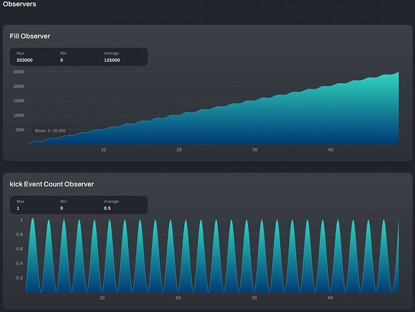Screen dimensions: 415x312
Task: Click the kick Event Count Average value 0.5
Action: click(107, 209)
